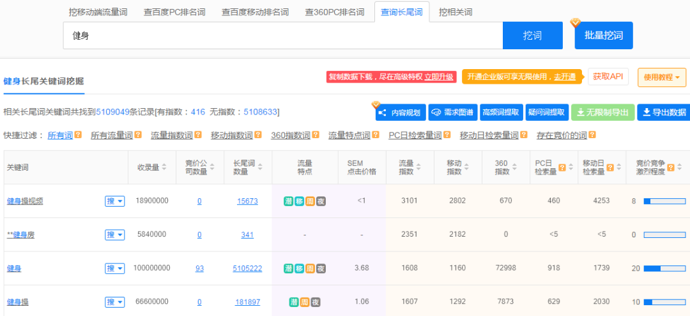Click the 疑问词提取 button
Viewport: 690px width, 316px height.
point(546,113)
